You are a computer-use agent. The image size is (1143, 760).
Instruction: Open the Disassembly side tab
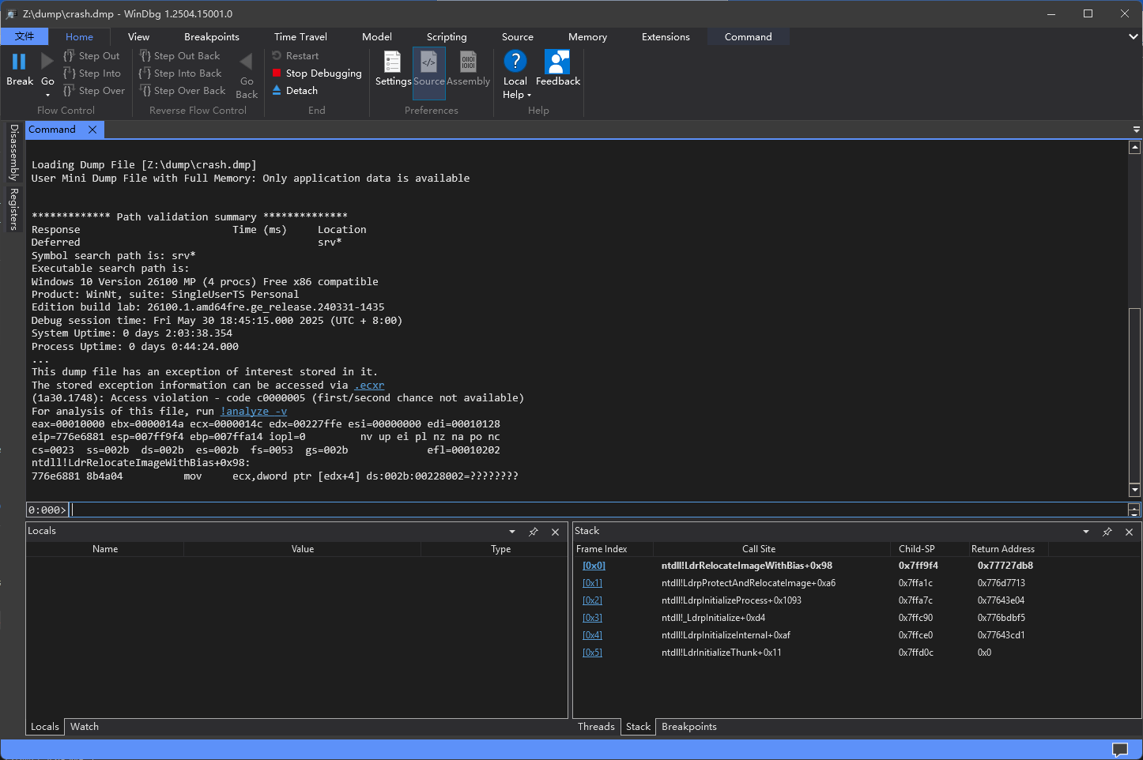pos(14,152)
